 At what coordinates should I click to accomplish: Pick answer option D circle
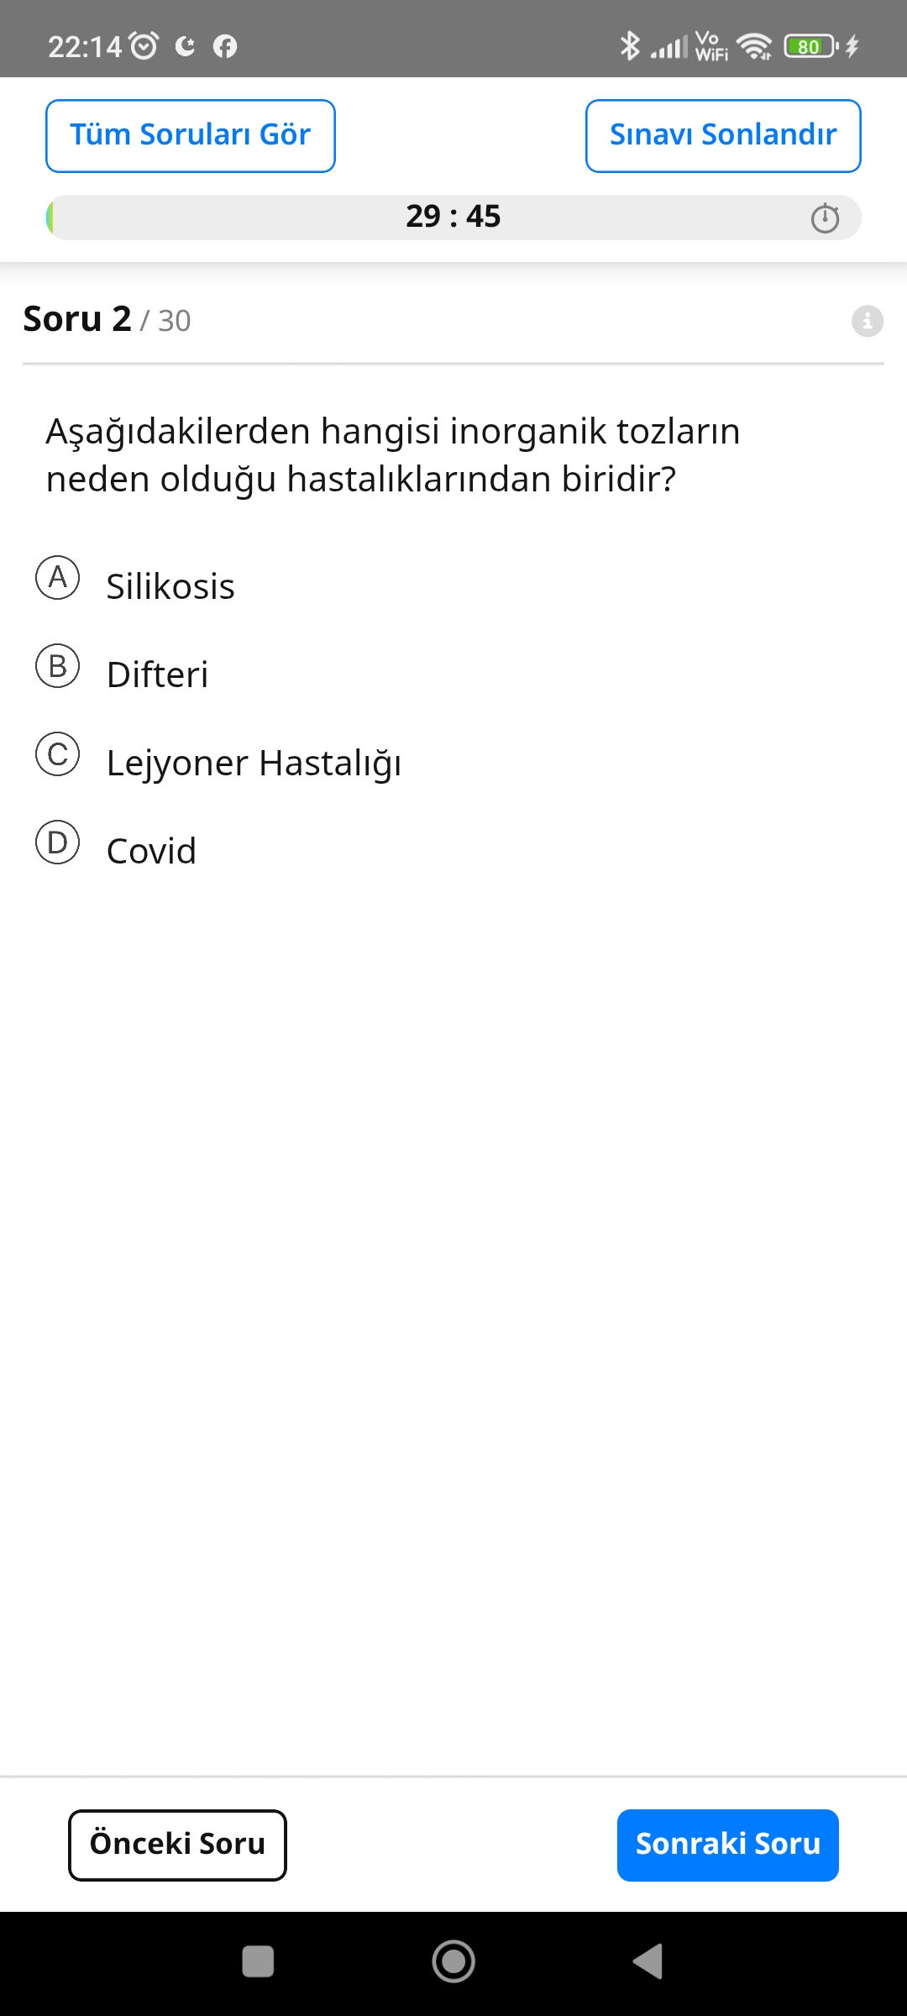[58, 843]
